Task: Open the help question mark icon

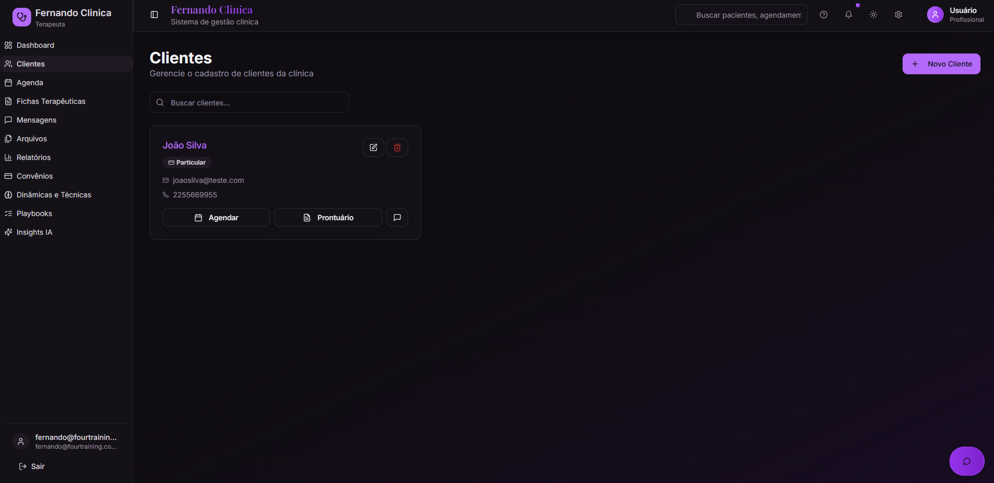Action: 824,15
